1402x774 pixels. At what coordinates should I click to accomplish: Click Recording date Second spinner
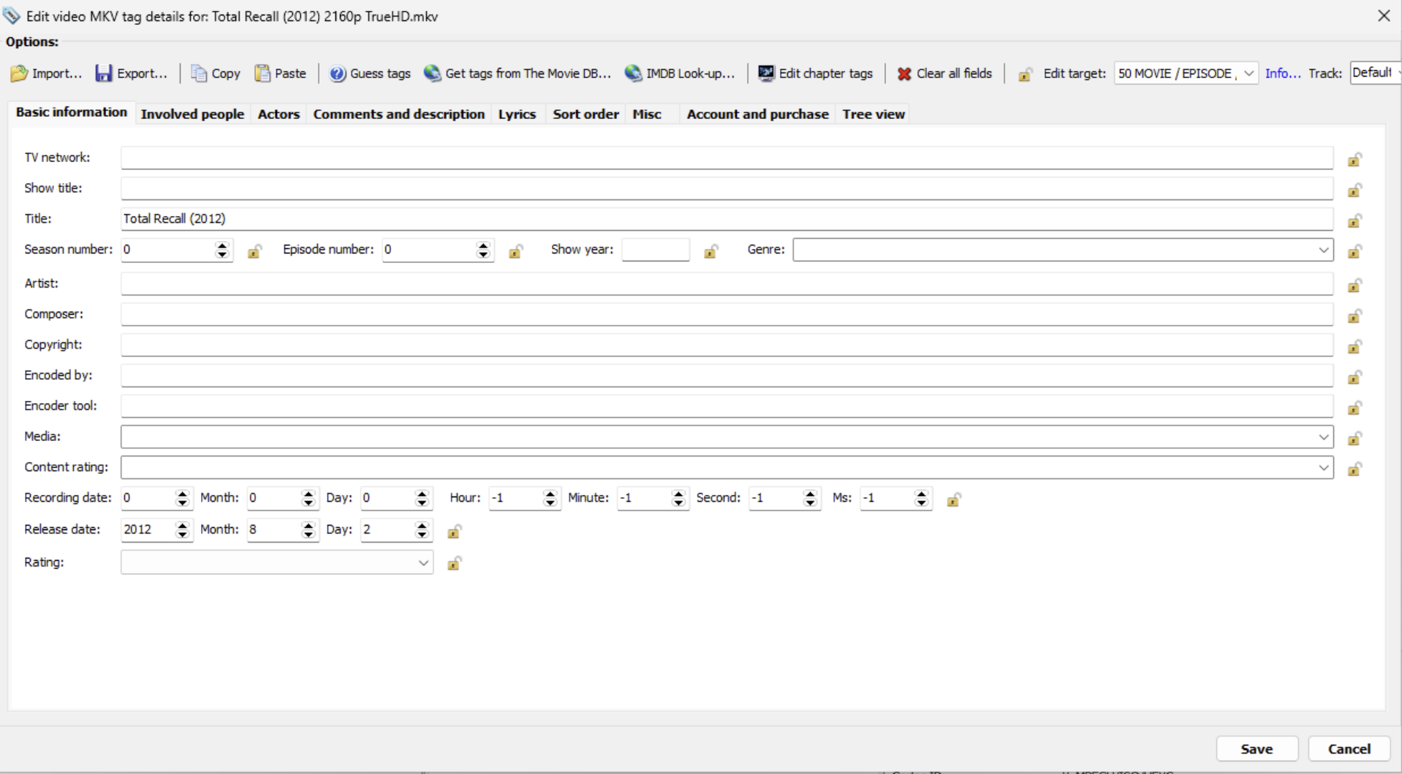coord(809,498)
